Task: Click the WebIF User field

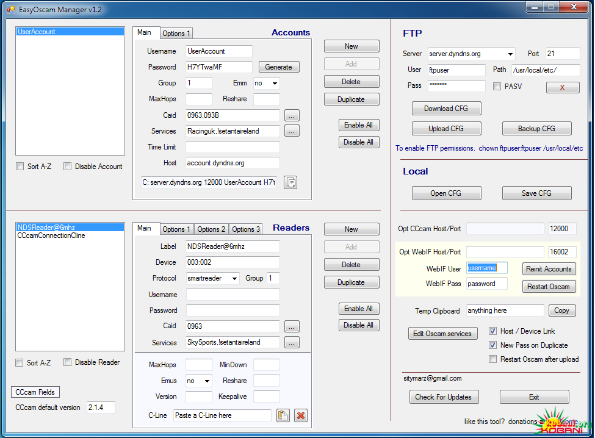Action: (x=487, y=268)
